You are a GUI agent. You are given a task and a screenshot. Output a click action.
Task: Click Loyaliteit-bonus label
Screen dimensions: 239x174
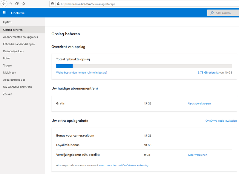coord(68,145)
